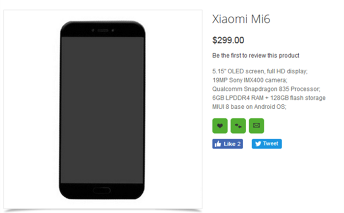Click the Xiaomi Mi6 product title

pyautogui.click(x=241, y=19)
